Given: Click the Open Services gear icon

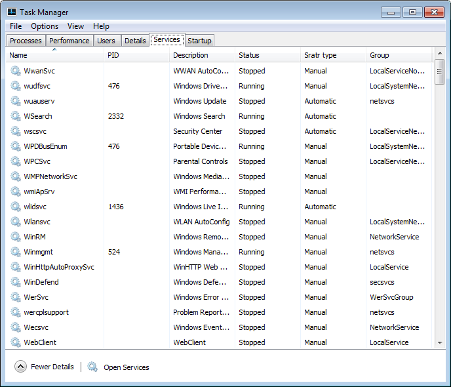Looking at the screenshot, I should coord(92,367).
